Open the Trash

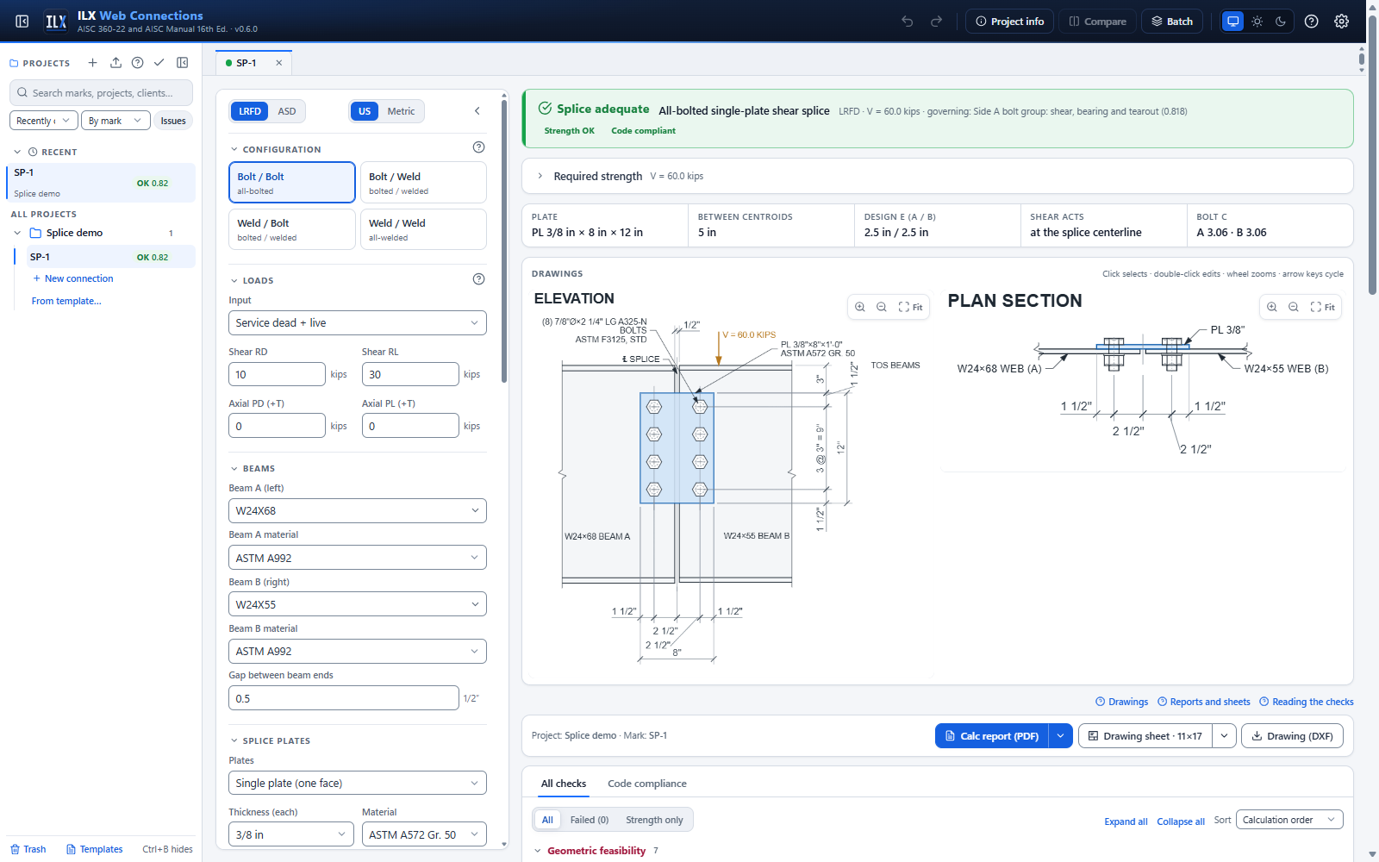coord(28,849)
